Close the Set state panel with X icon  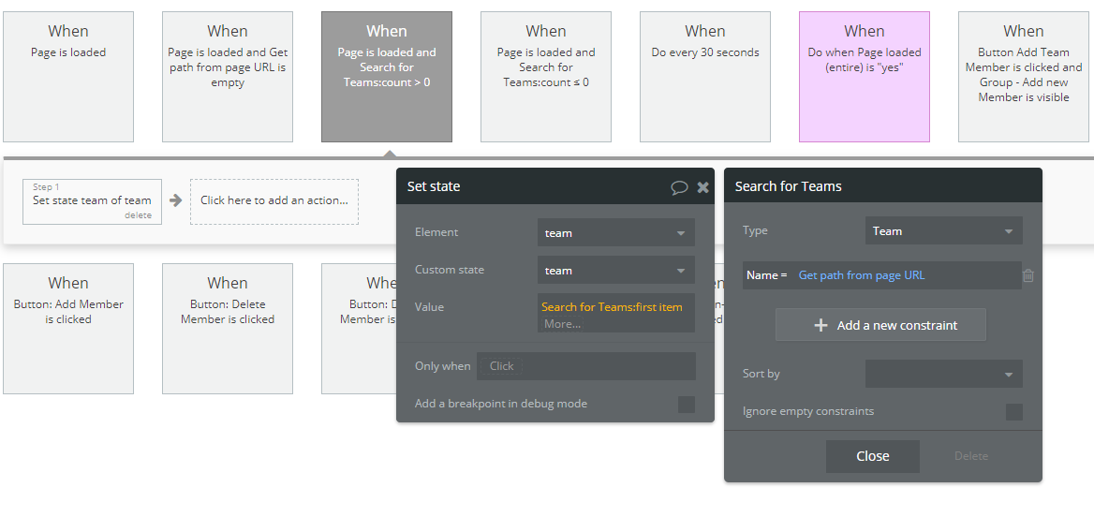click(702, 187)
